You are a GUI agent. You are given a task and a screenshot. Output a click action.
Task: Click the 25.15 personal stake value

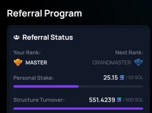[x=110, y=78]
